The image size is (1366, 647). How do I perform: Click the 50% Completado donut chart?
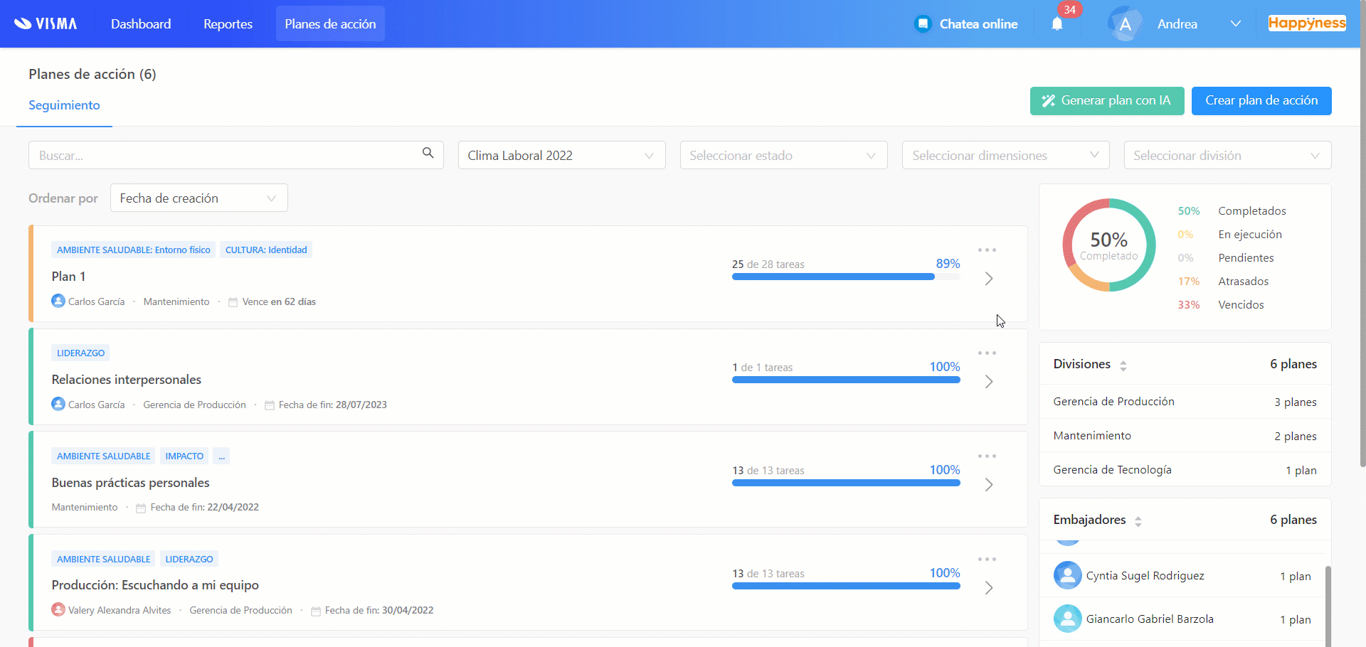1108,245
